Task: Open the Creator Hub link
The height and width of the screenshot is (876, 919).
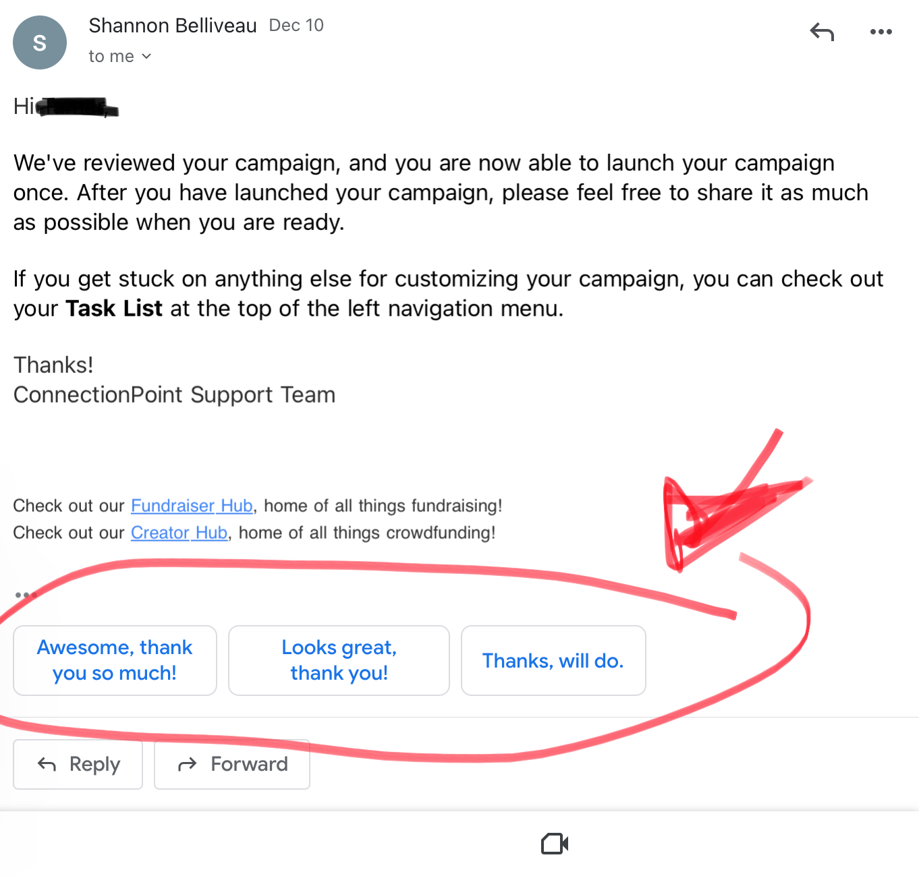Action: tap(179, 533)
